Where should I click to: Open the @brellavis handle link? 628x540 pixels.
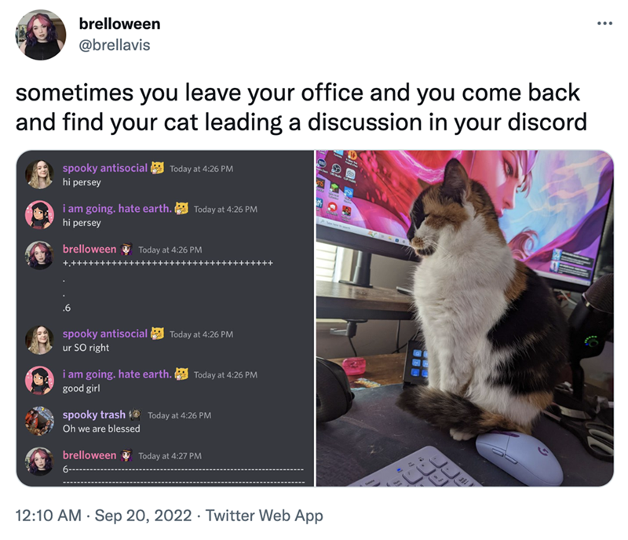(x=115, y=45)
